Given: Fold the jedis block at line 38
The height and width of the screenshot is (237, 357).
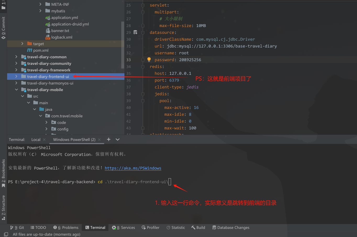Looking at the screenshot, I should click(x=143, y=94).
